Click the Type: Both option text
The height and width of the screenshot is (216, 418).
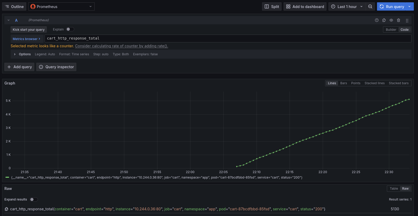pyautogui.click(x=121, y=54)
